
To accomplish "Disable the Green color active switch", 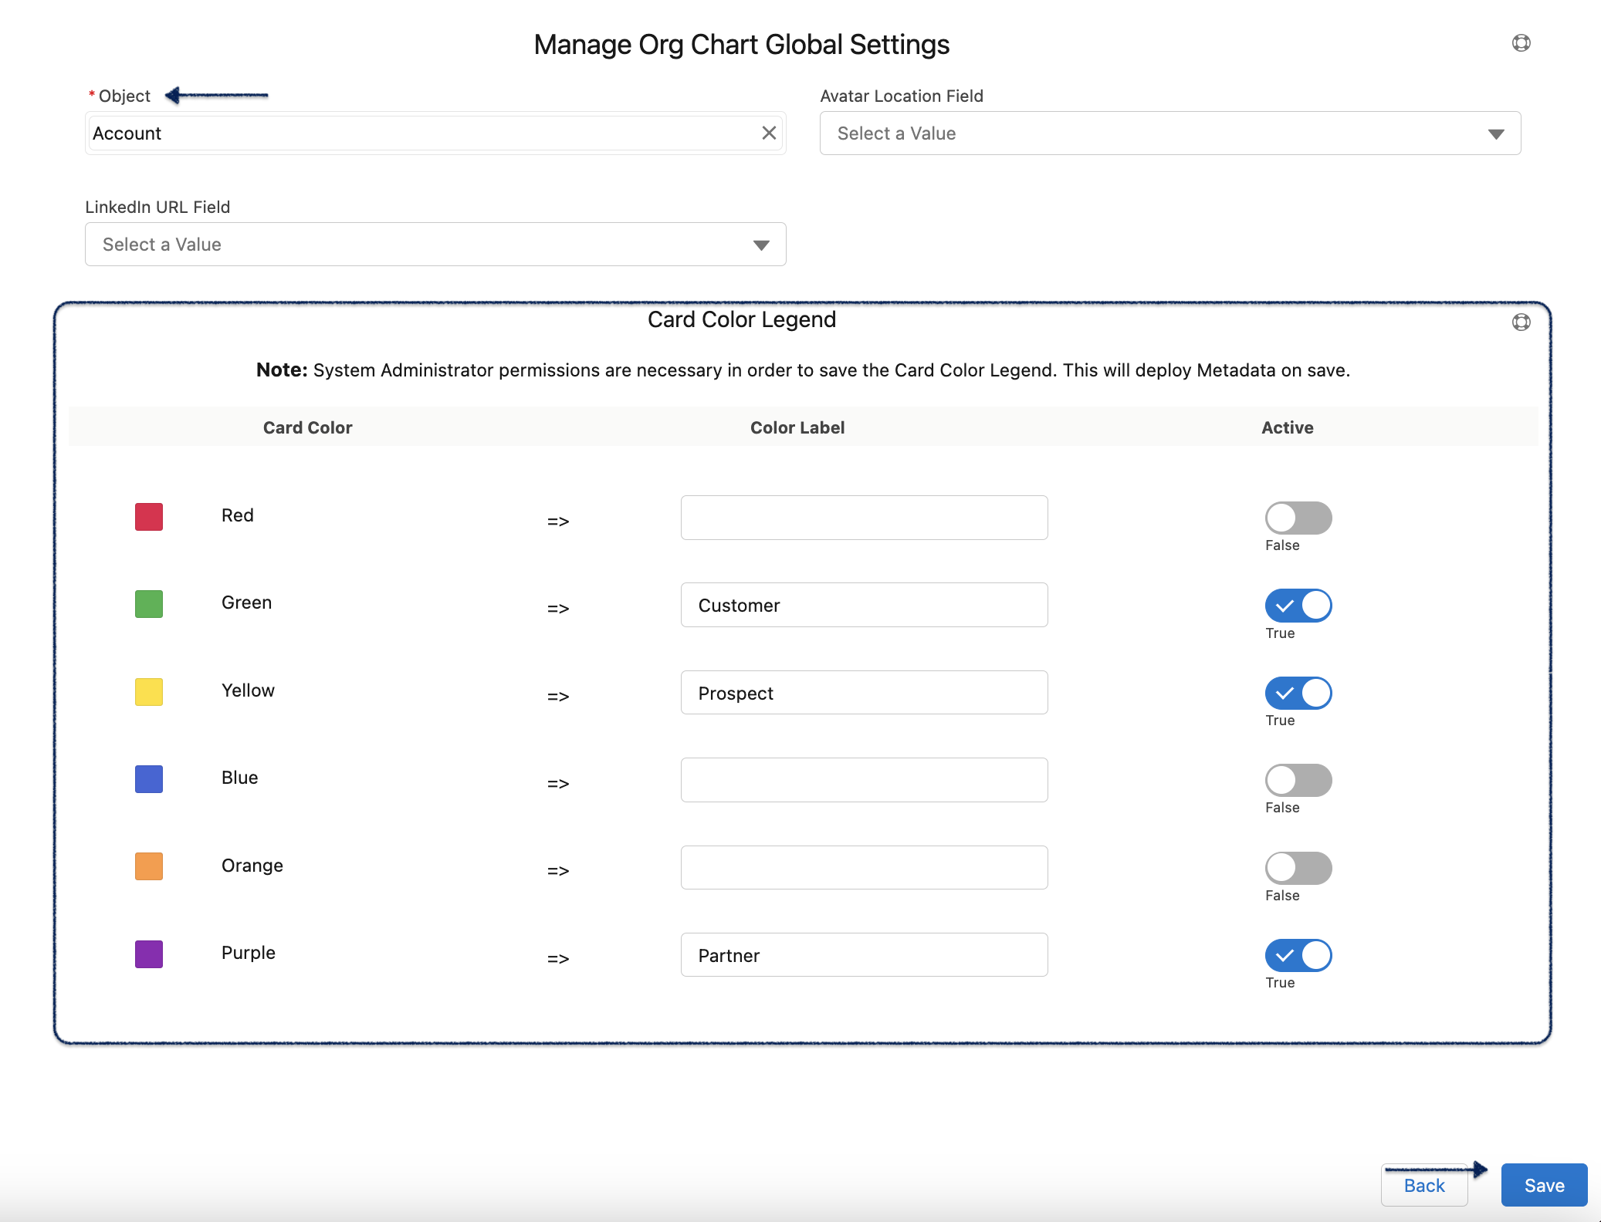I will [x=1298, y=606].
